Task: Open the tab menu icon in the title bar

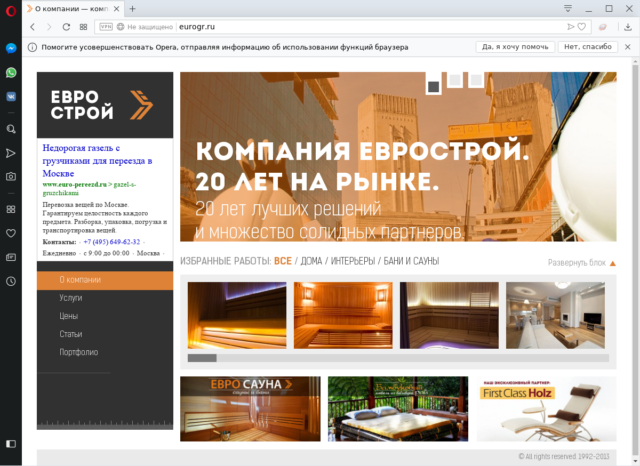Action: [568, 9]
